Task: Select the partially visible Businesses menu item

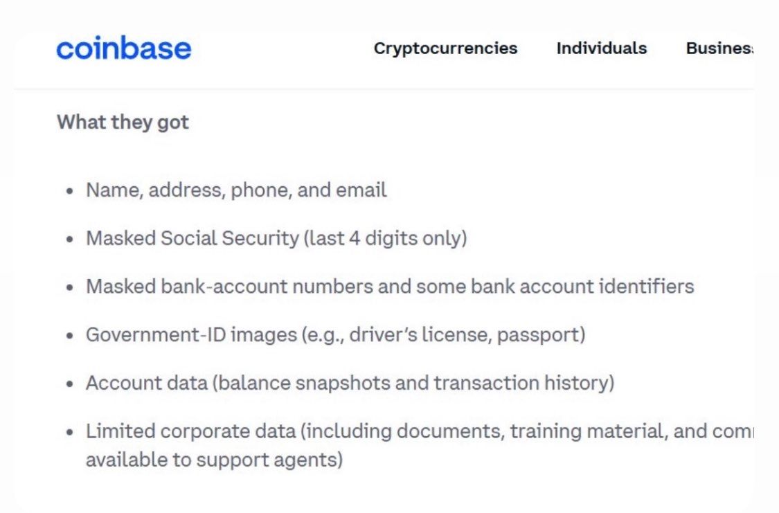Action: [x=719, y=48]
